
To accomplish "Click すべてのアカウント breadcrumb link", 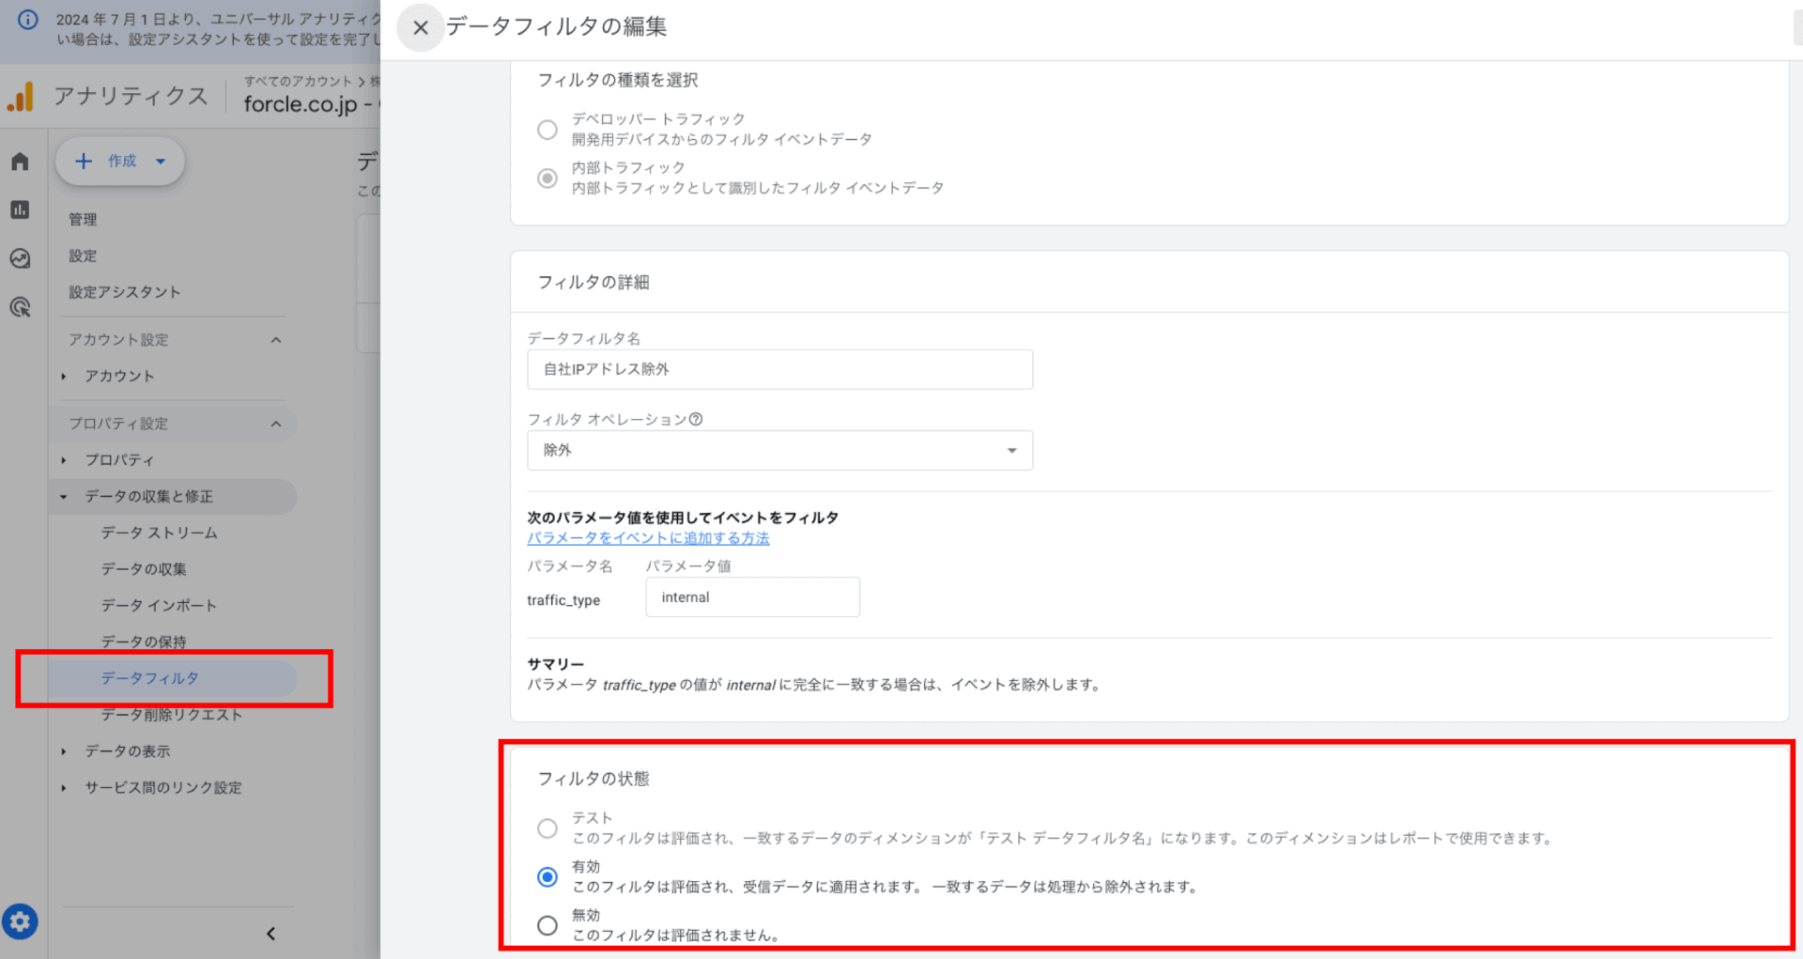I will click(298, 82).
